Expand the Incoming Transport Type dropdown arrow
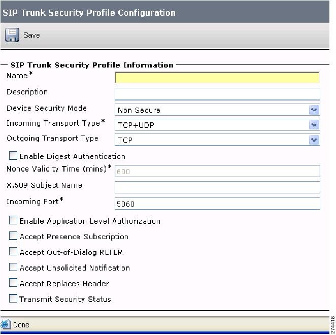 click(314, 125)
